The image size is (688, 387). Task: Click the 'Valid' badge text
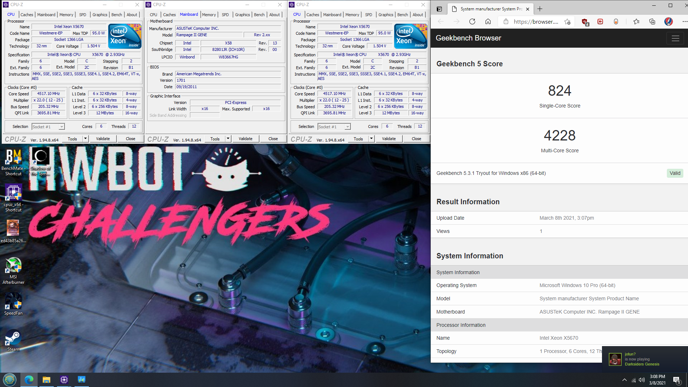click(x=675, y=173)
